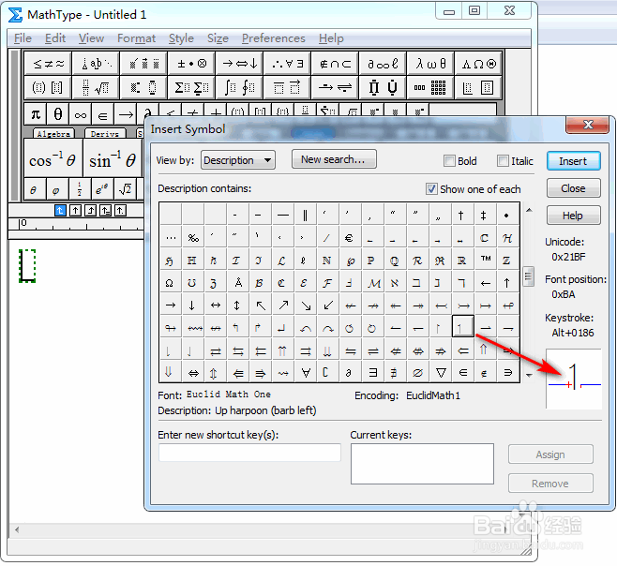Insert infinity symbol from small bar
This screenshot has width=617, height=566.
pos(81,114)
